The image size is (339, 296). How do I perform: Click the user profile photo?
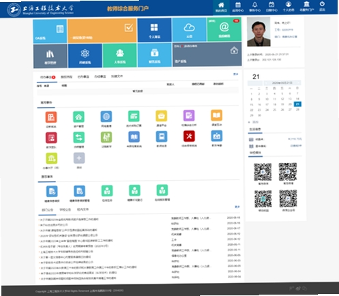click(259, 32)
